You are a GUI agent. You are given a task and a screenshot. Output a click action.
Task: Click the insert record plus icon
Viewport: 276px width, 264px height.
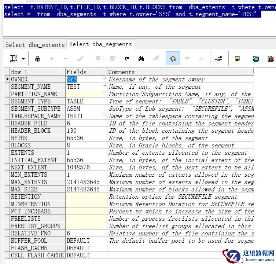tap(51, 58)
